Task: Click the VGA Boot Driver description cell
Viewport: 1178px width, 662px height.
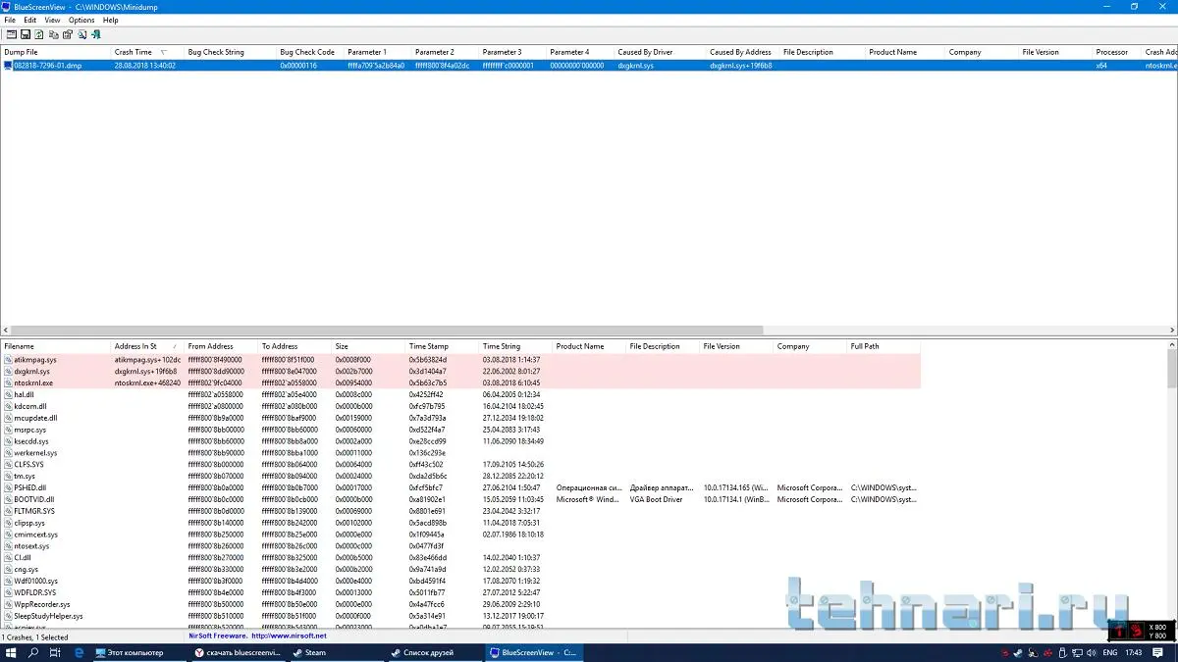Action: [657, 499]
